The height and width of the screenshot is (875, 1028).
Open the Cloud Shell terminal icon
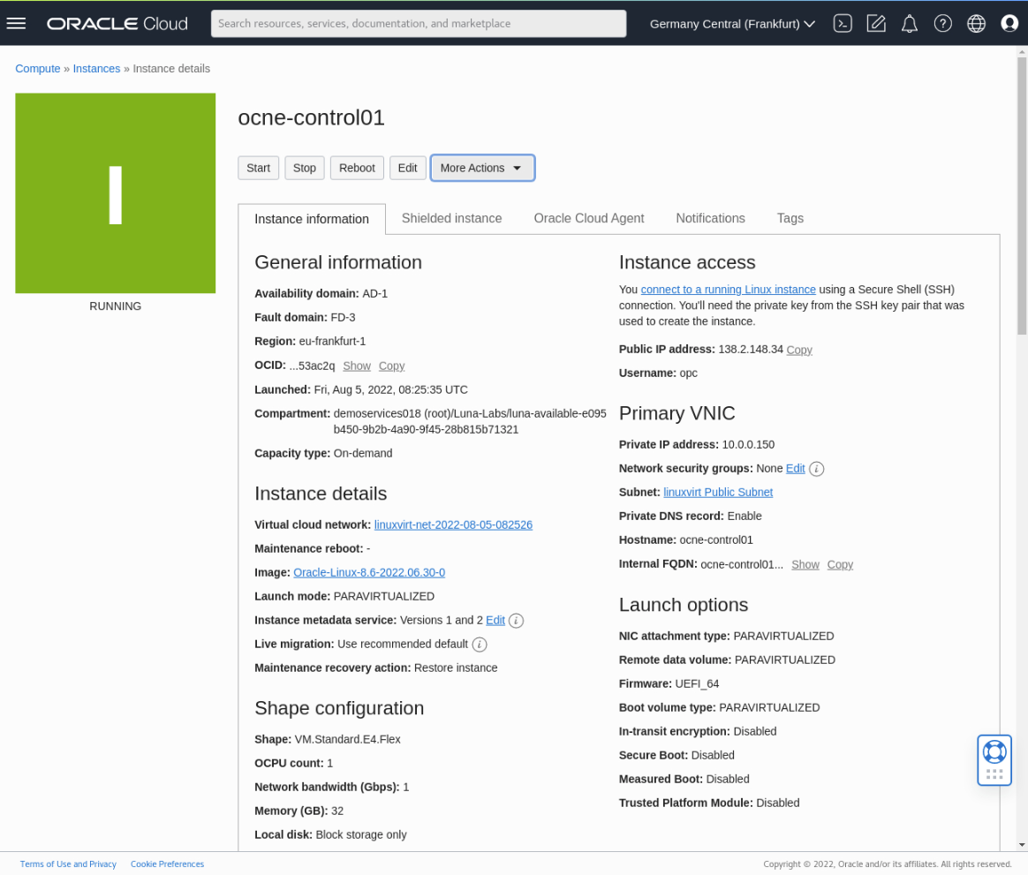(x=843, y=23)
